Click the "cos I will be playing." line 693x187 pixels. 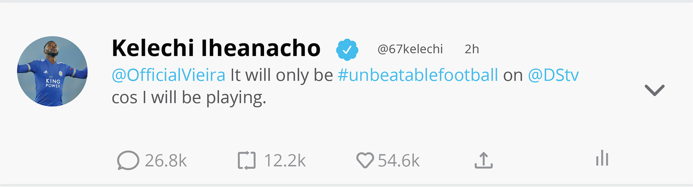pos(189,98)
